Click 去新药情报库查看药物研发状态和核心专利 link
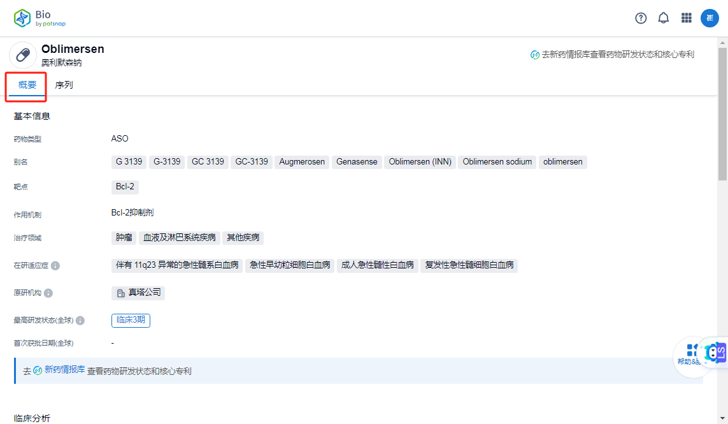Screen dimensions: 728x424 618,55
